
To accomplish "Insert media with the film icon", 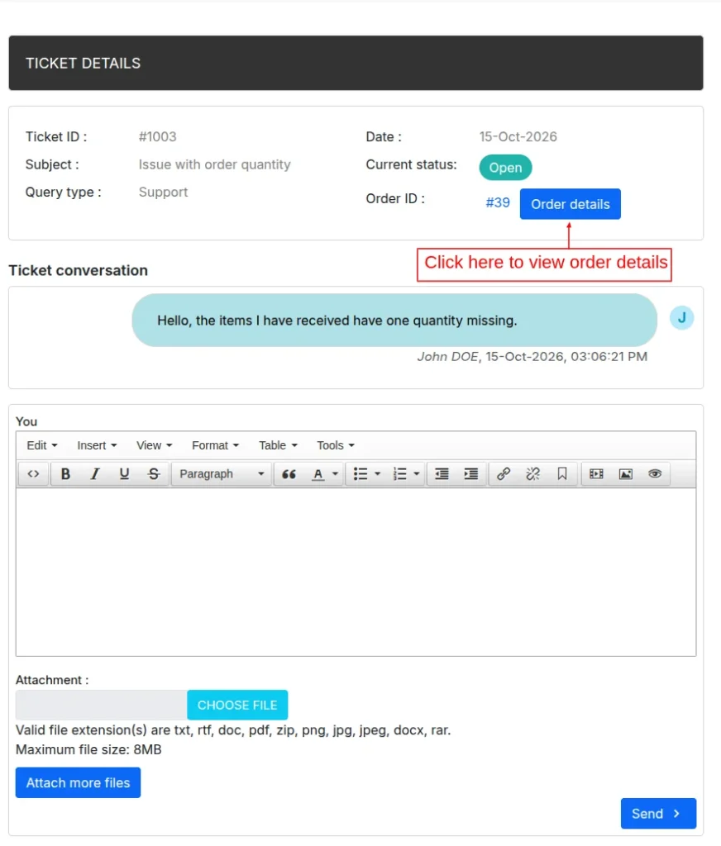I will point(596,473).
